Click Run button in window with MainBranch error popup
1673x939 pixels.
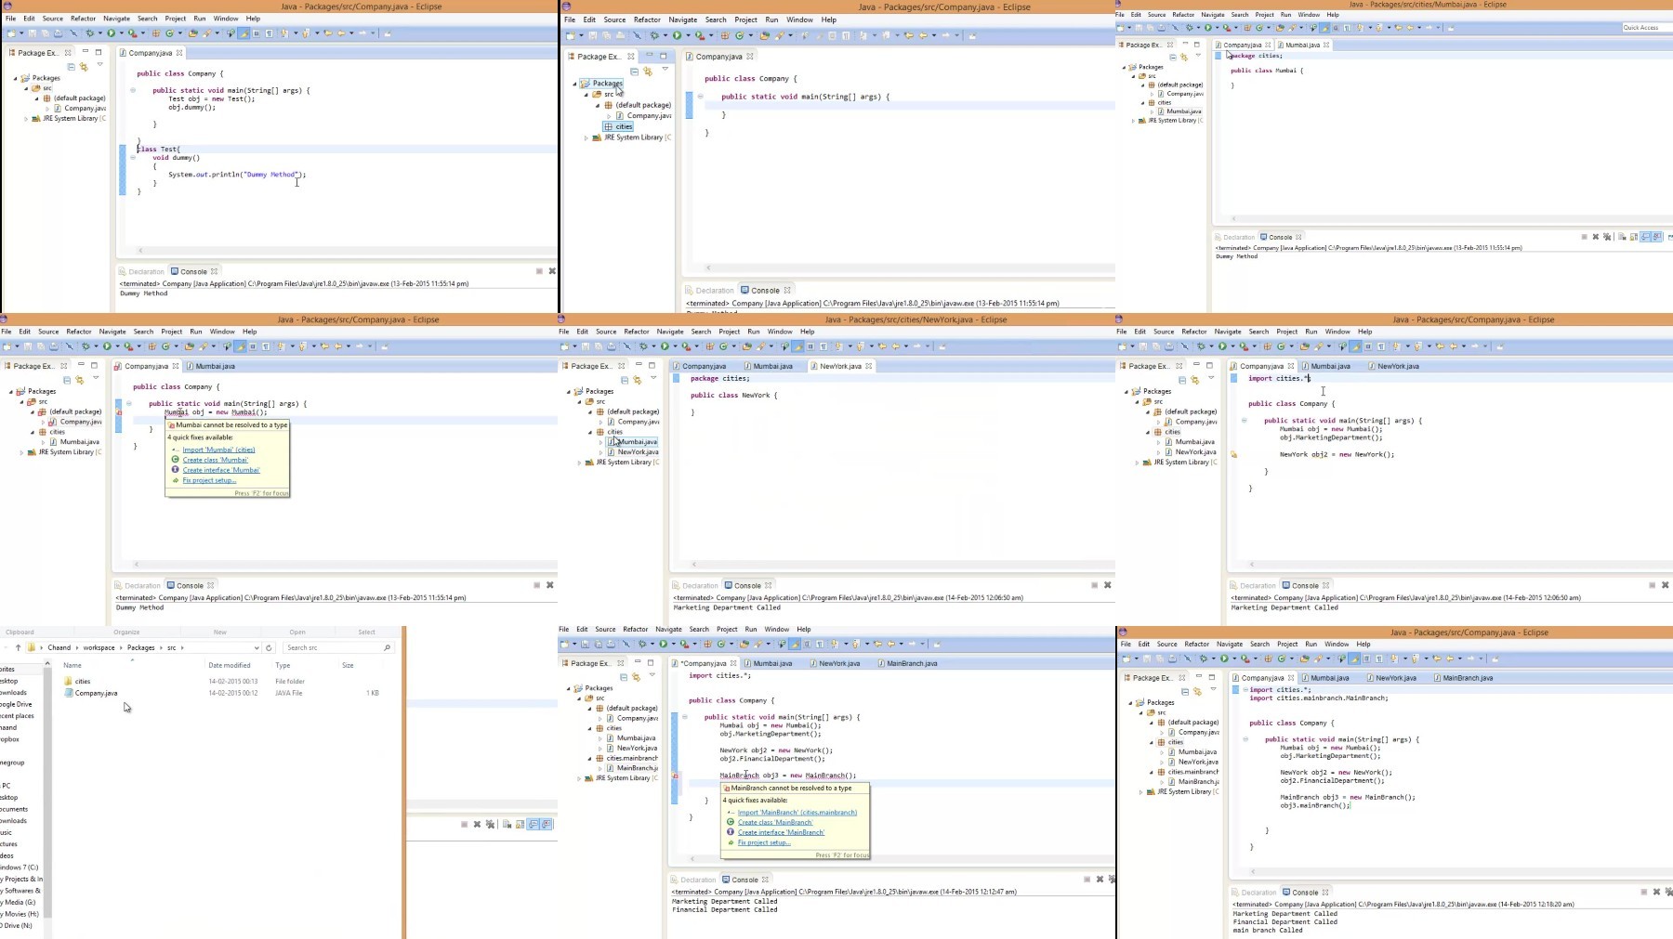click(664, 644)
